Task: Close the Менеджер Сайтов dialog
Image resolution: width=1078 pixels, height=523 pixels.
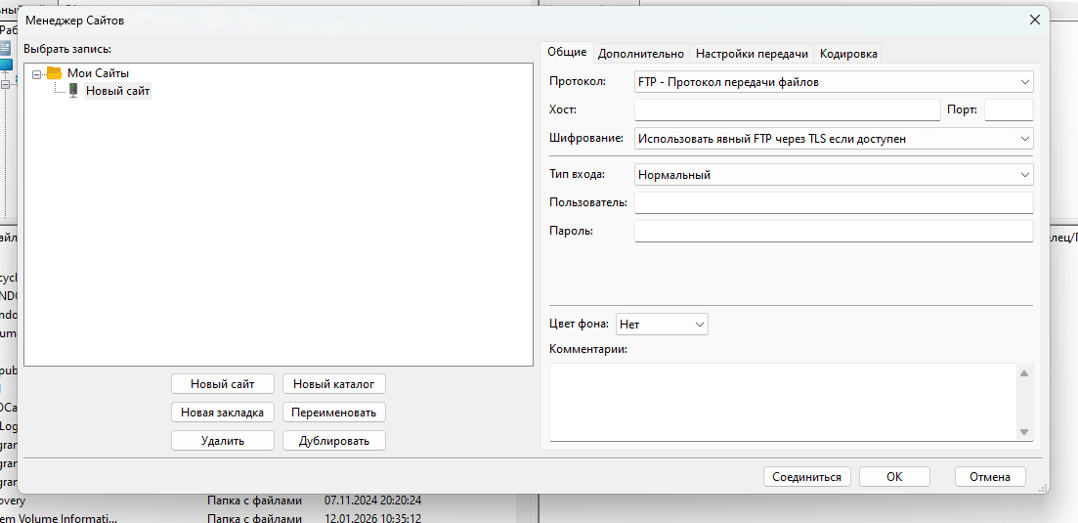Action: 1034,20
